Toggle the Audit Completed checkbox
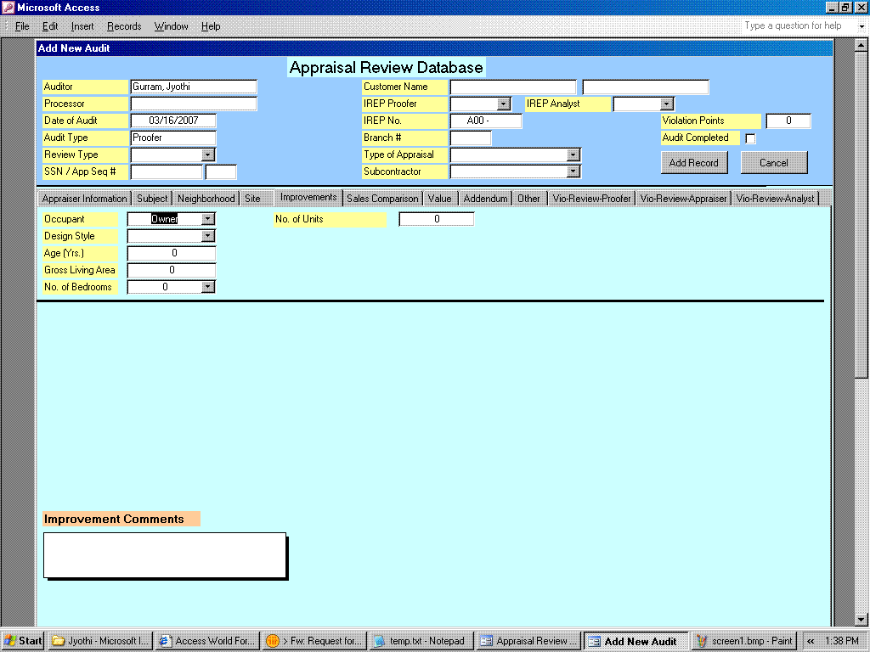Screen dimensions: 870x652 (750, 138)
